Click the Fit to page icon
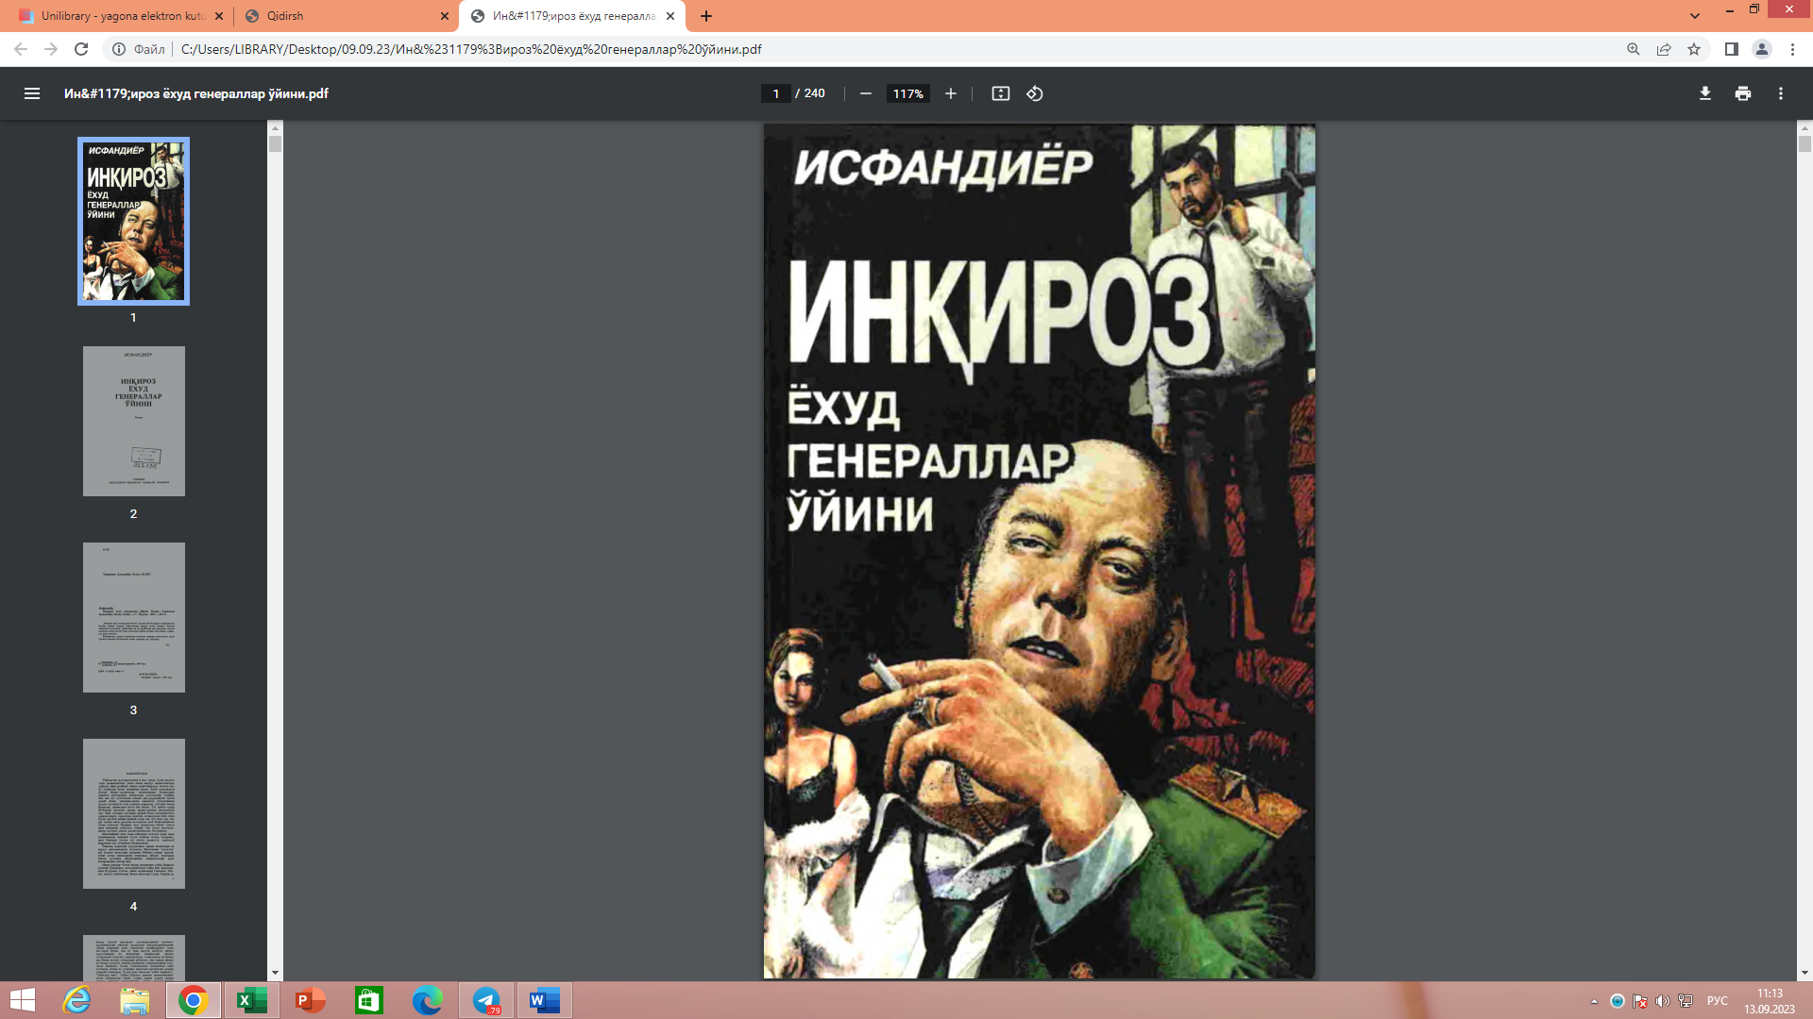The width and height of the screenshot is (1813, 1019). 1001,93
